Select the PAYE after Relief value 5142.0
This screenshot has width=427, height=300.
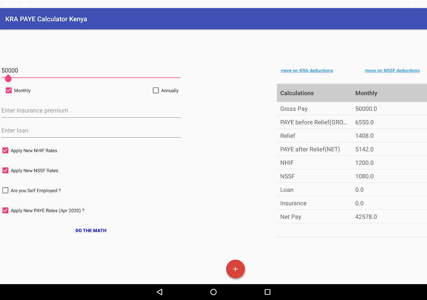pyautogui.click(x=364, y=149)
